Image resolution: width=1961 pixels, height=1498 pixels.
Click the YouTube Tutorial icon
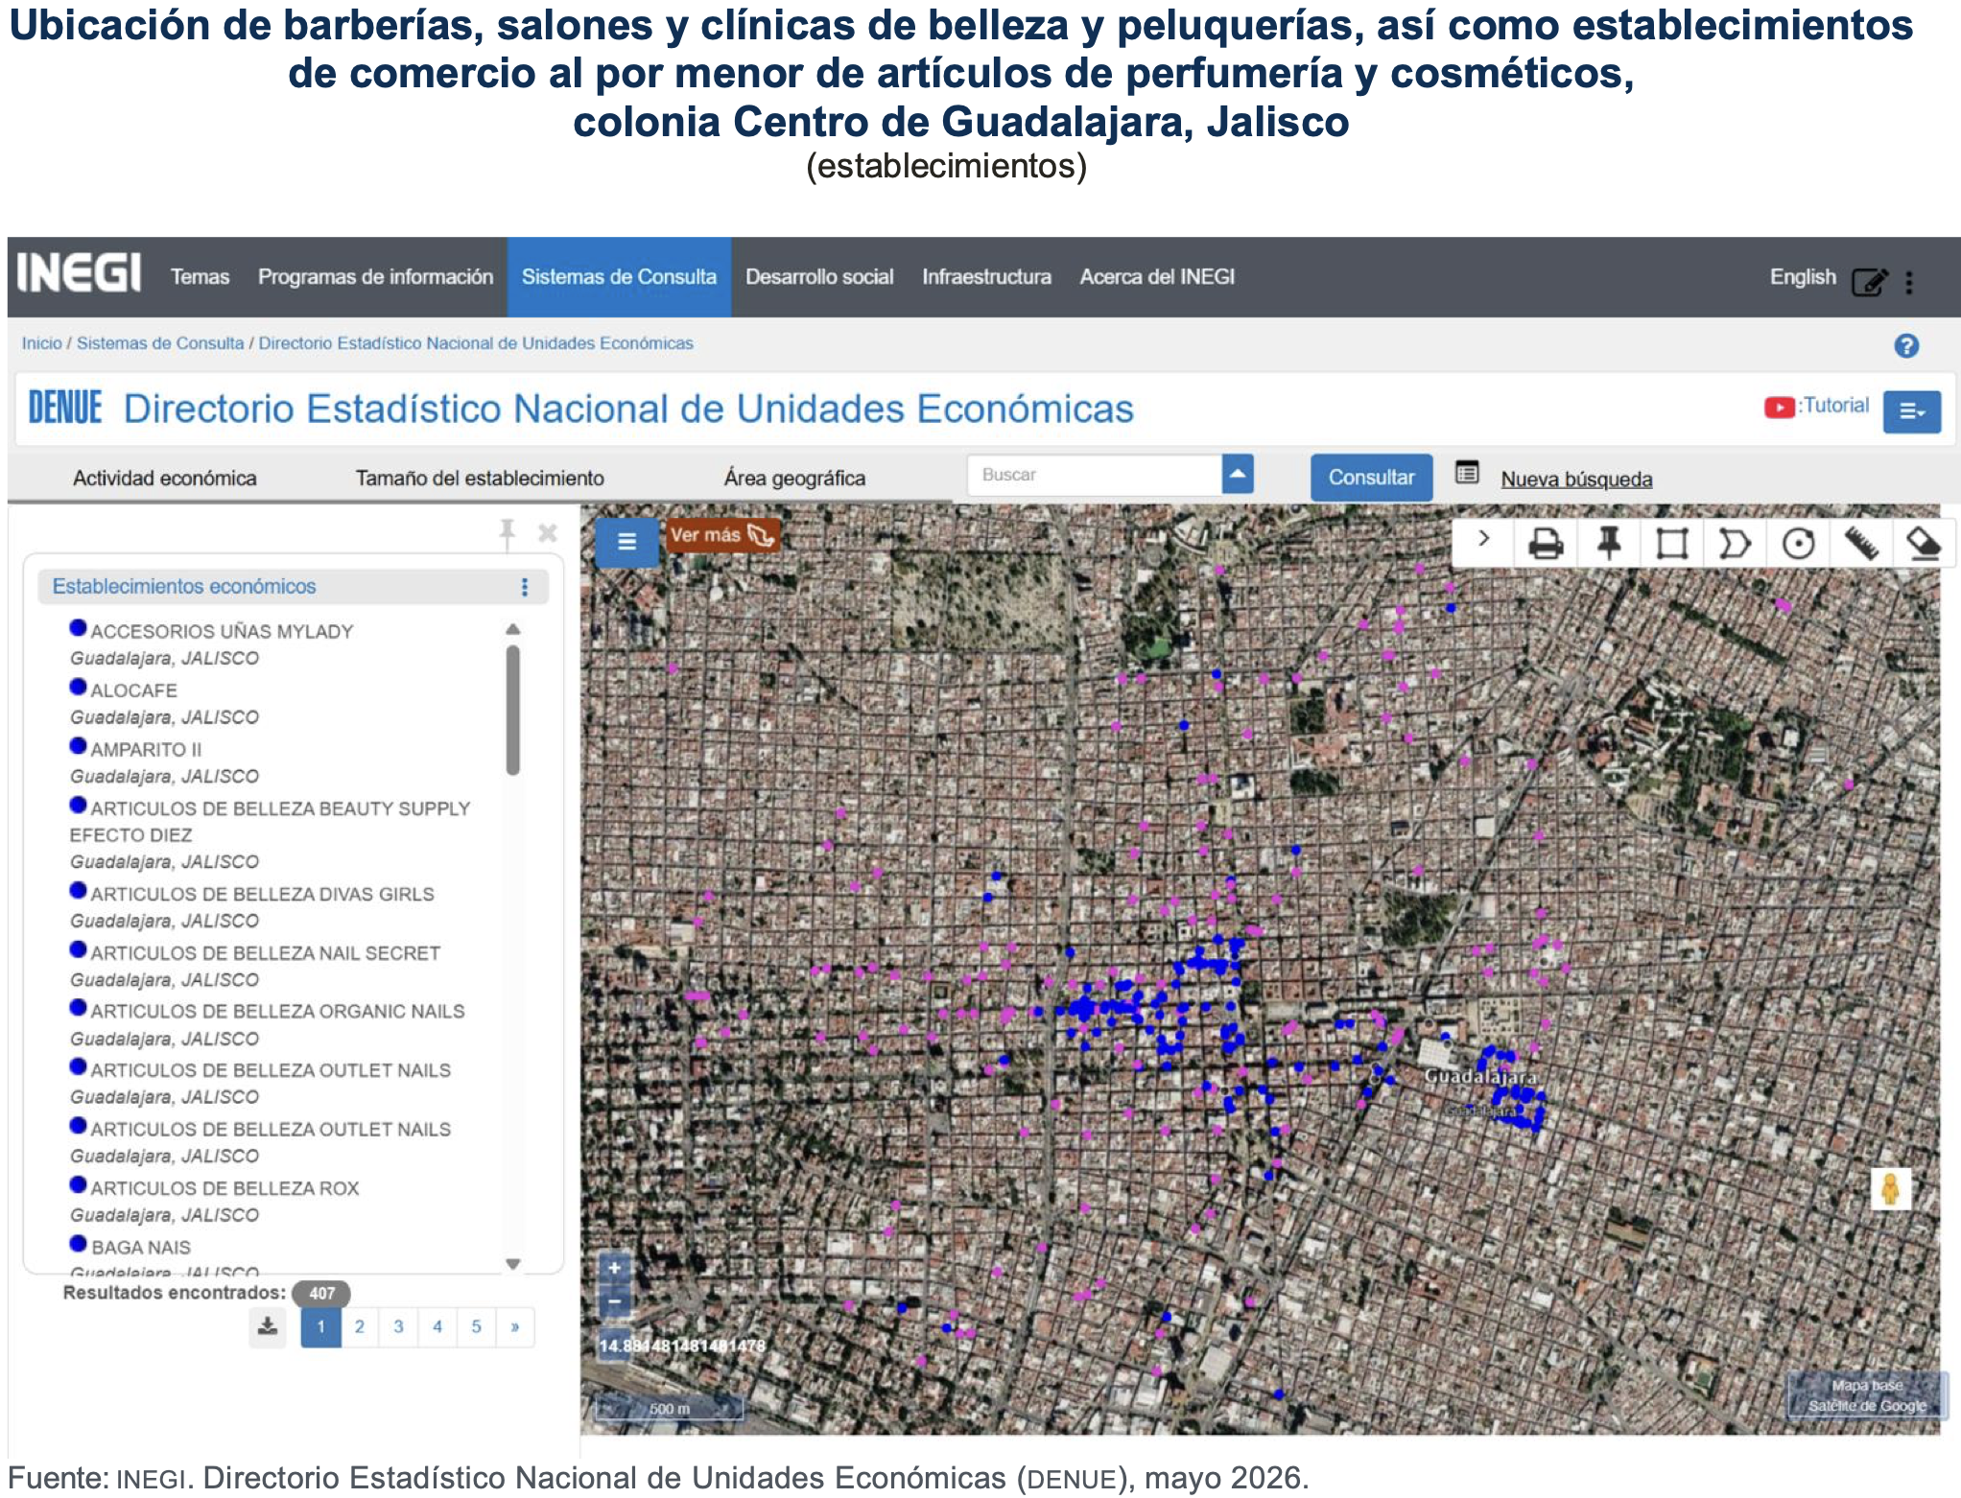click(x=1780, y=408)
